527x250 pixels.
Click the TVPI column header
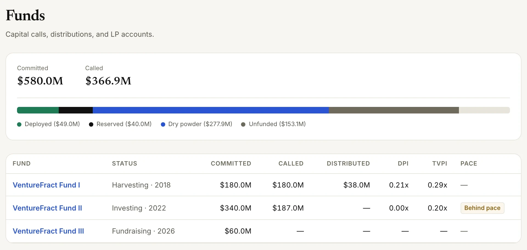(x=440, y=164)
